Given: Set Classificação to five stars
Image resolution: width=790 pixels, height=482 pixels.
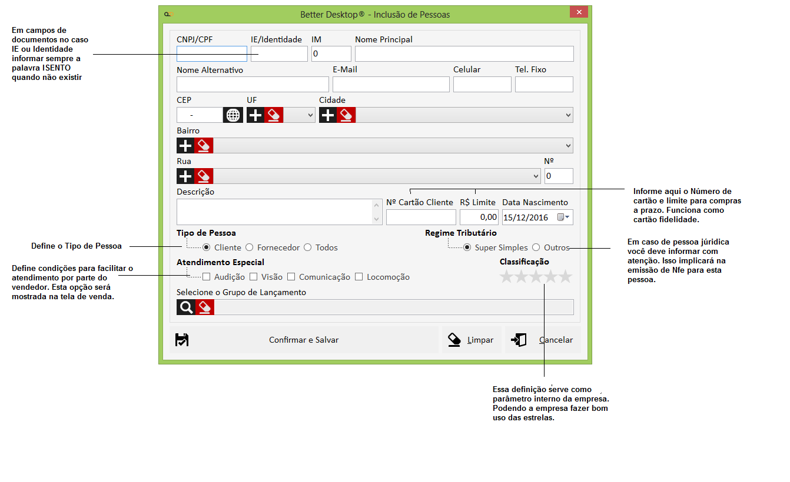Looking at the screenshot, I should [x=565, y=277].
